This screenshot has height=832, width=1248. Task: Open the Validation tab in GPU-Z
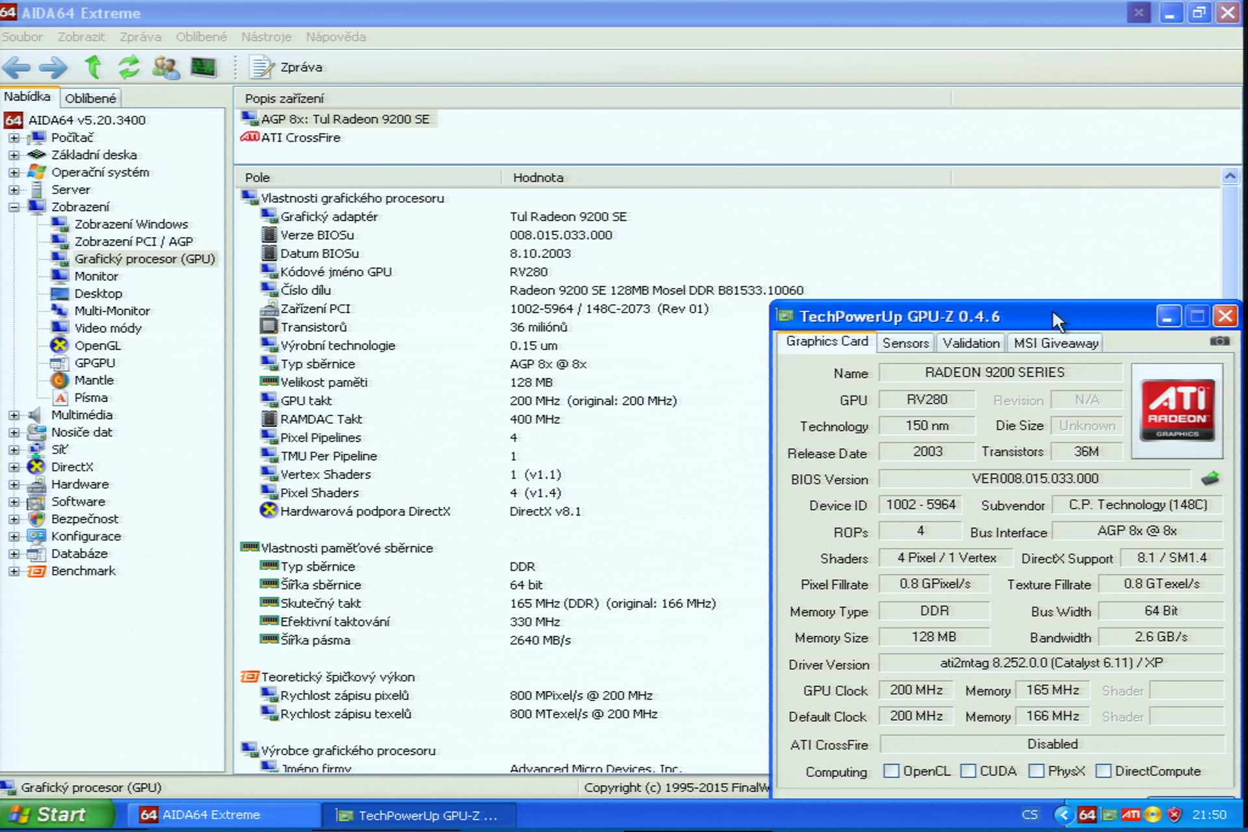[971, 343]
